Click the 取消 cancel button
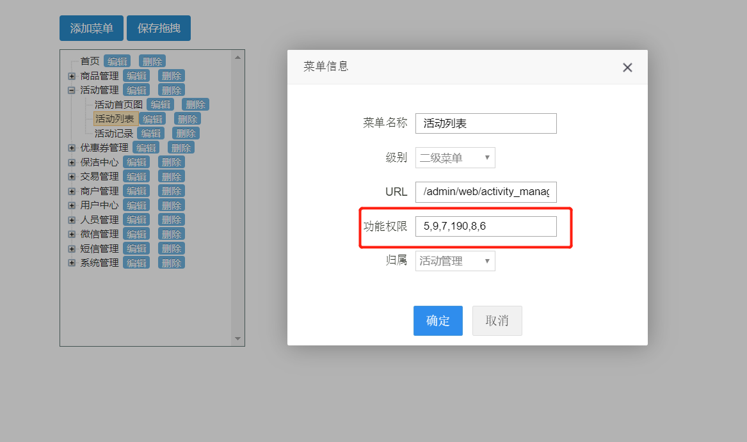The height and width of the screenshot is (442, 747). (x=497, y=320)
